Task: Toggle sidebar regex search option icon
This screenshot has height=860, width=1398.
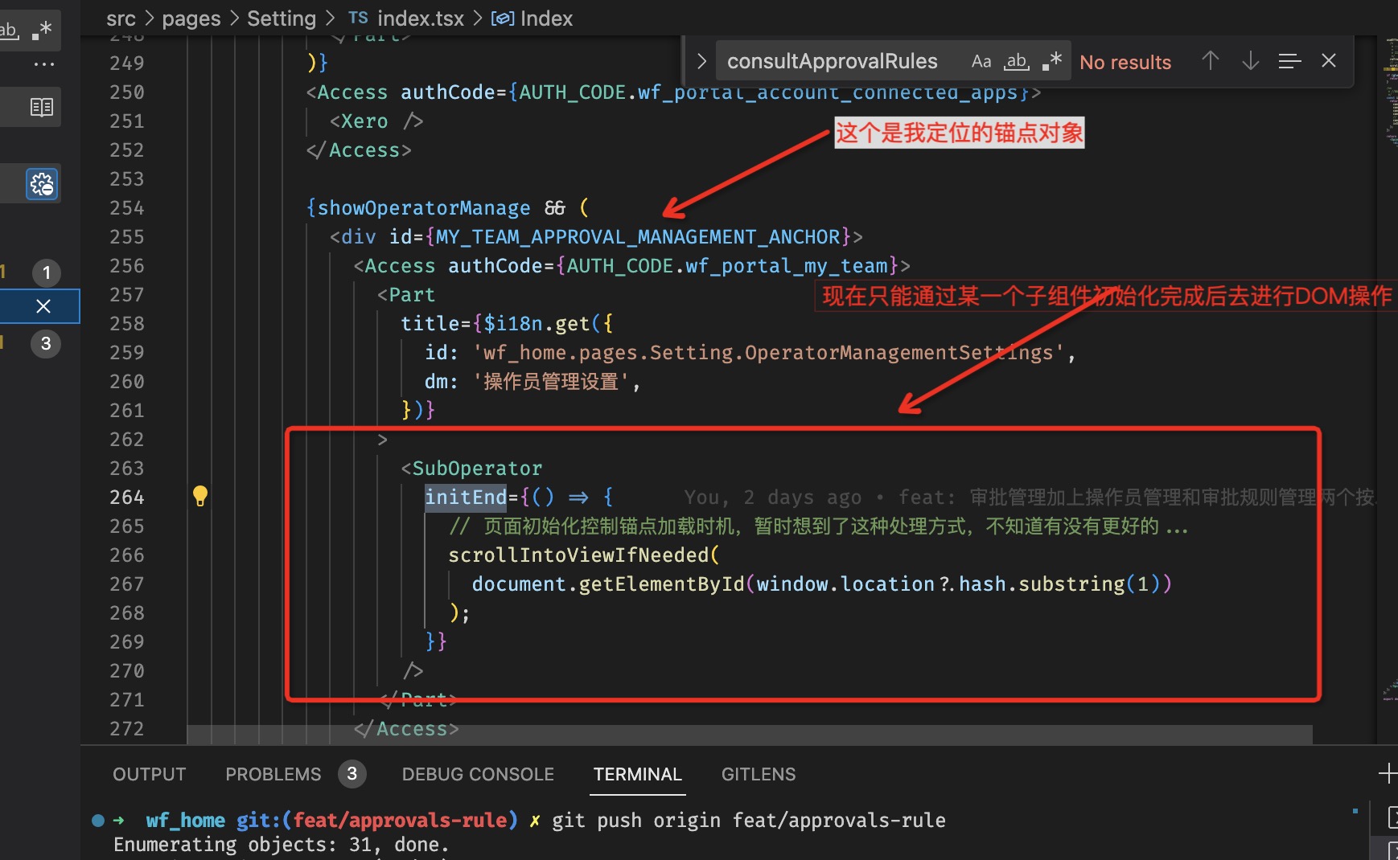Action: (x=42, y=31)
